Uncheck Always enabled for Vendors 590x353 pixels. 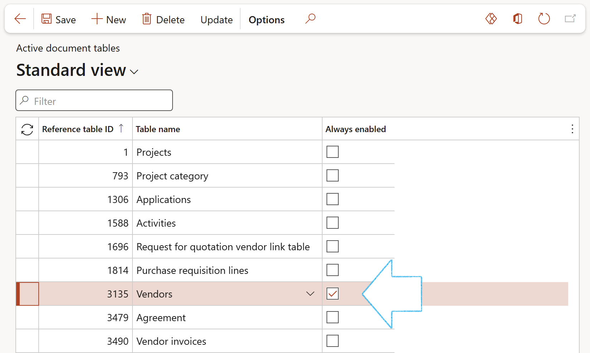click(332, 294)
